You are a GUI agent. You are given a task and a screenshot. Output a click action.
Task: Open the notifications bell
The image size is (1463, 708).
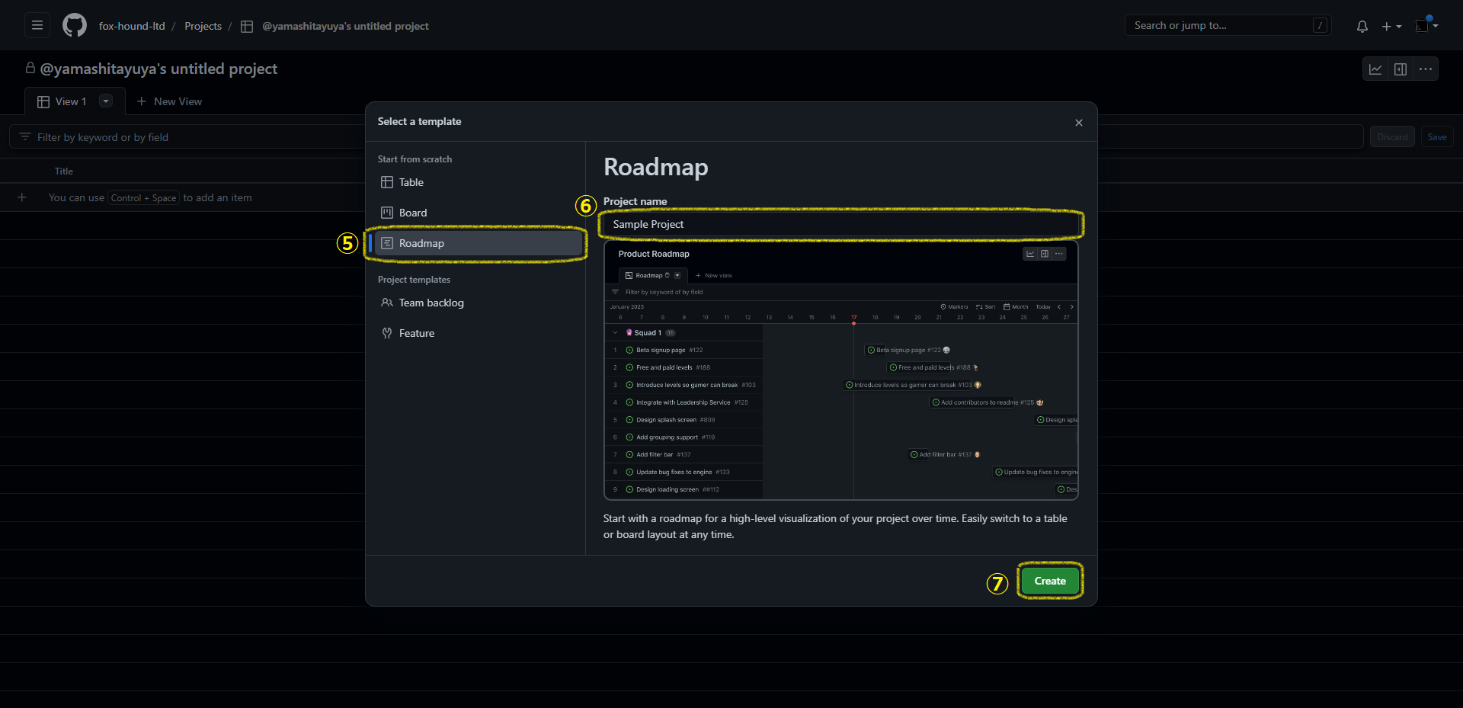pos(1362,26)
